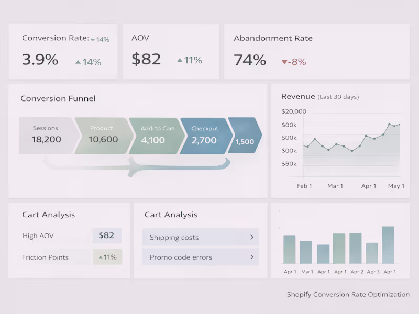Switch to the Revenue (Last 30 days) panel

click(319, 97)
